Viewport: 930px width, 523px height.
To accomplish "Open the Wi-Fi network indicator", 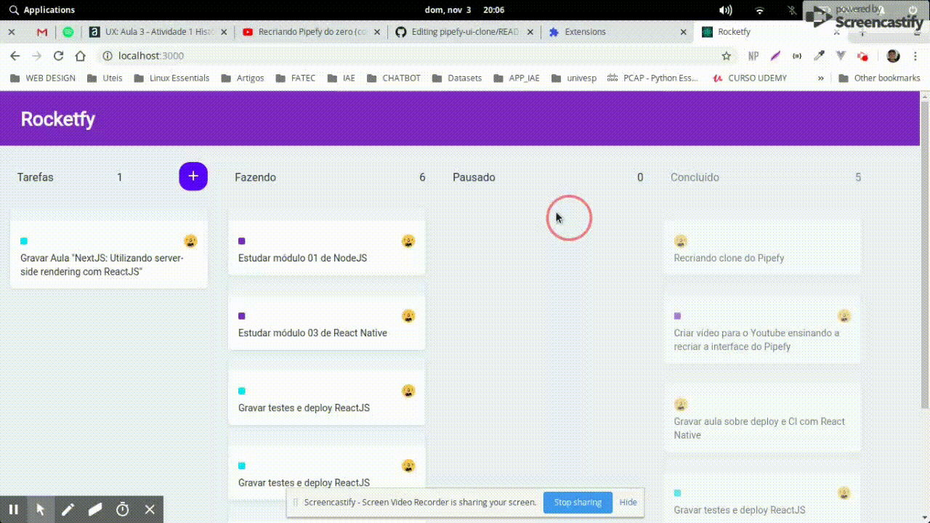I will (760, 10).
